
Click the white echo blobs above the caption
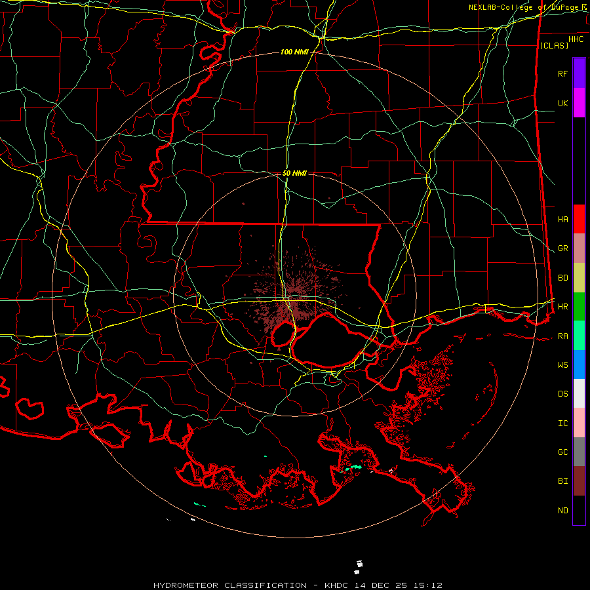(359, 568)
